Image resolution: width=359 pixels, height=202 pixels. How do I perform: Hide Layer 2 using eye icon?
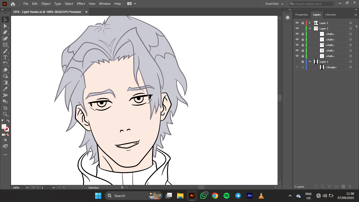coord(297,23)
